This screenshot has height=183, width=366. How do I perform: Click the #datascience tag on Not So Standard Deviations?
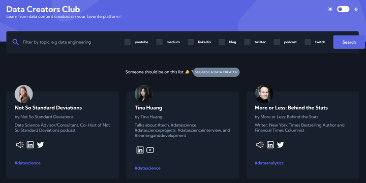point(27,163)
